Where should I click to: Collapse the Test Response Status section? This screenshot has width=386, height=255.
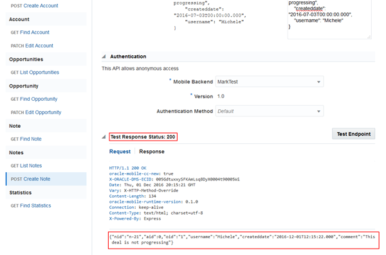point(104,137)
